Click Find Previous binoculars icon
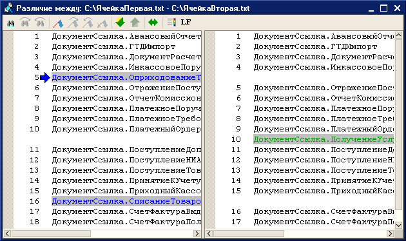 [x=40, y=23]
